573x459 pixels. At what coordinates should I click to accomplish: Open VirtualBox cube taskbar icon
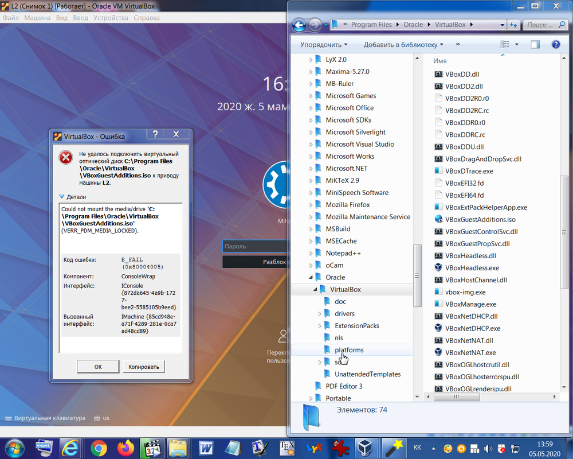[364, 448]
